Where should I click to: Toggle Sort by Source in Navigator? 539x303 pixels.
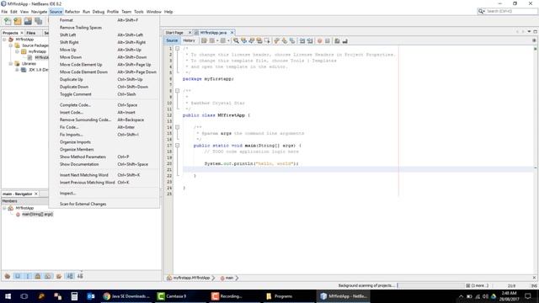(80, 276)
